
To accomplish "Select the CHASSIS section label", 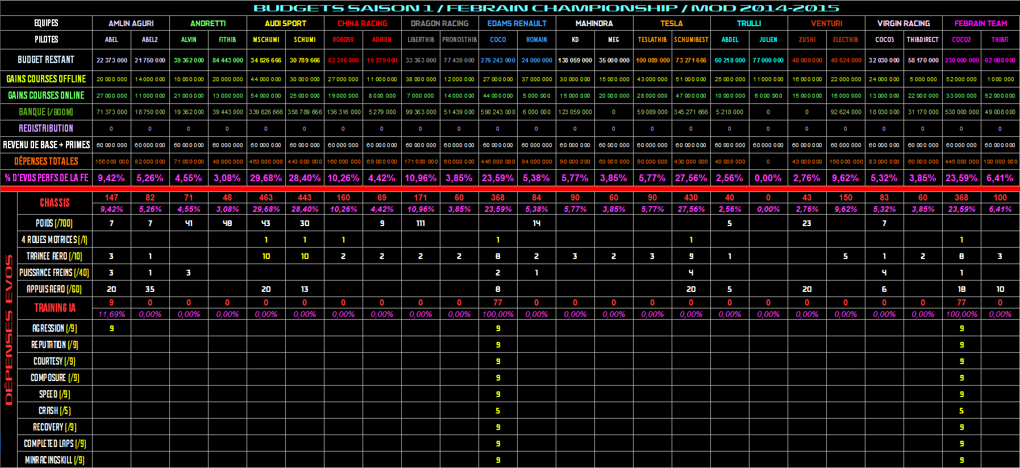I will 55,203.
